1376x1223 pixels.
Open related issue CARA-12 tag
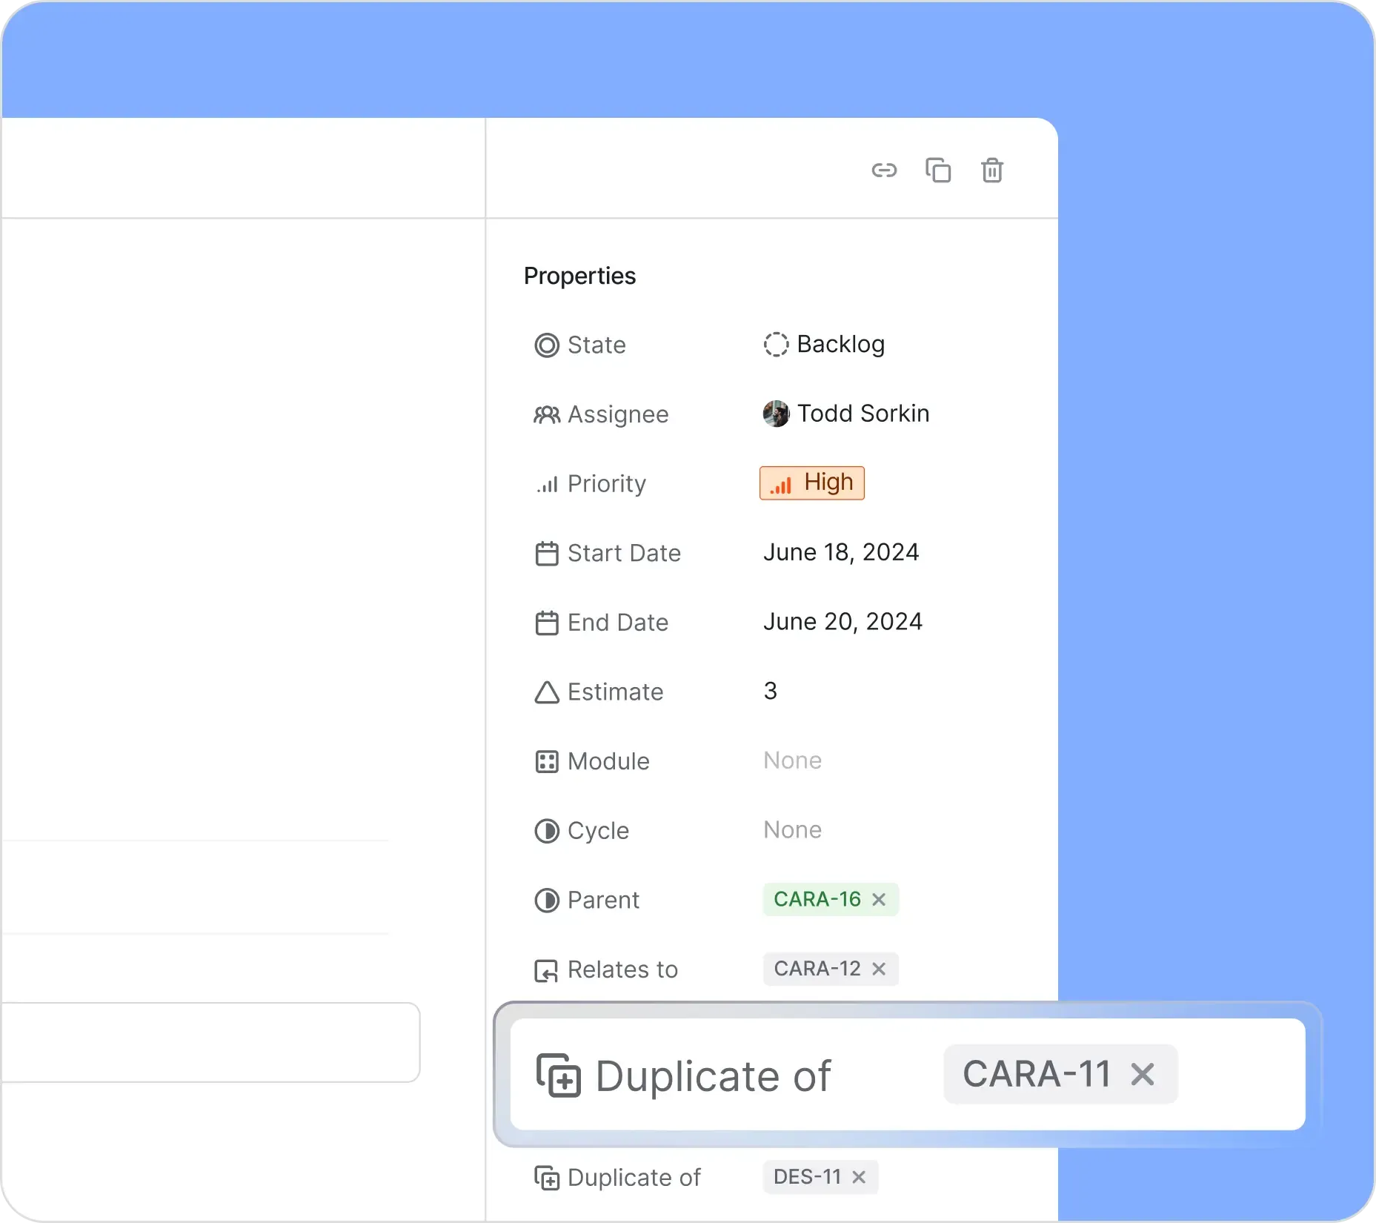click(x=817, y=970)
